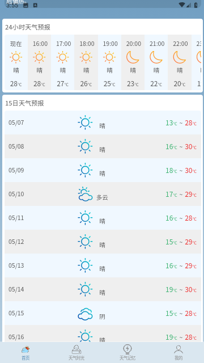Tap the 24小时天气预报 heading
The image size is (204, 363).
coord(28,27)
